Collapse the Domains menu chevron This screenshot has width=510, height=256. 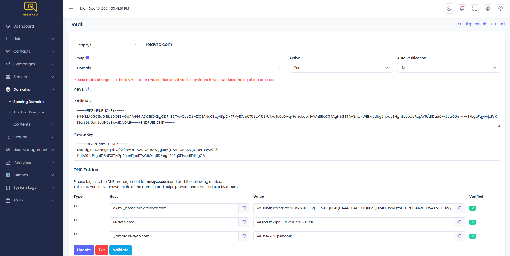[x=53, y=89]
